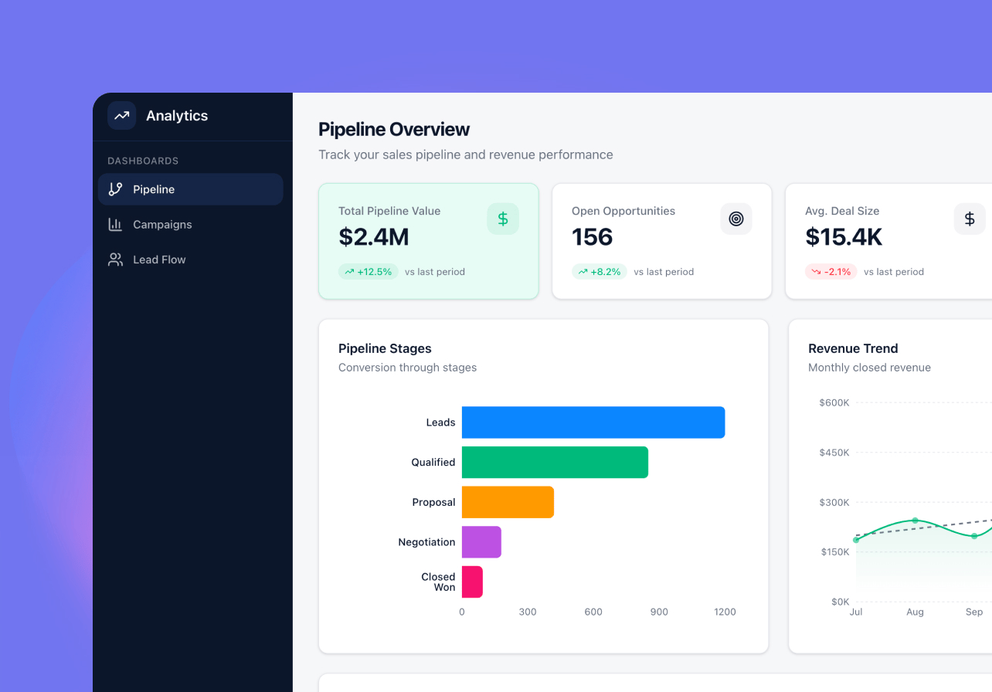The image size is (992, 692).
Task: Click the red downward trend arrow icon
Action: click(x=816, y=272)
